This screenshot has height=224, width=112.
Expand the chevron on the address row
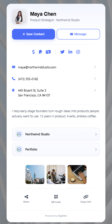click(95, 90)
